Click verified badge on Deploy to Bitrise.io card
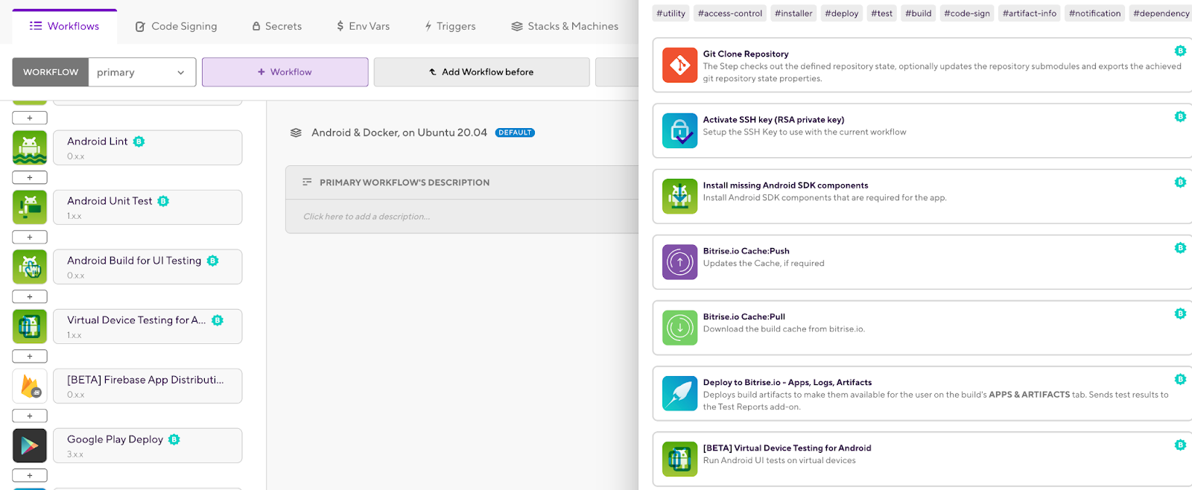The height and width of the screenshot is (490, 1192). [1180, 379]
